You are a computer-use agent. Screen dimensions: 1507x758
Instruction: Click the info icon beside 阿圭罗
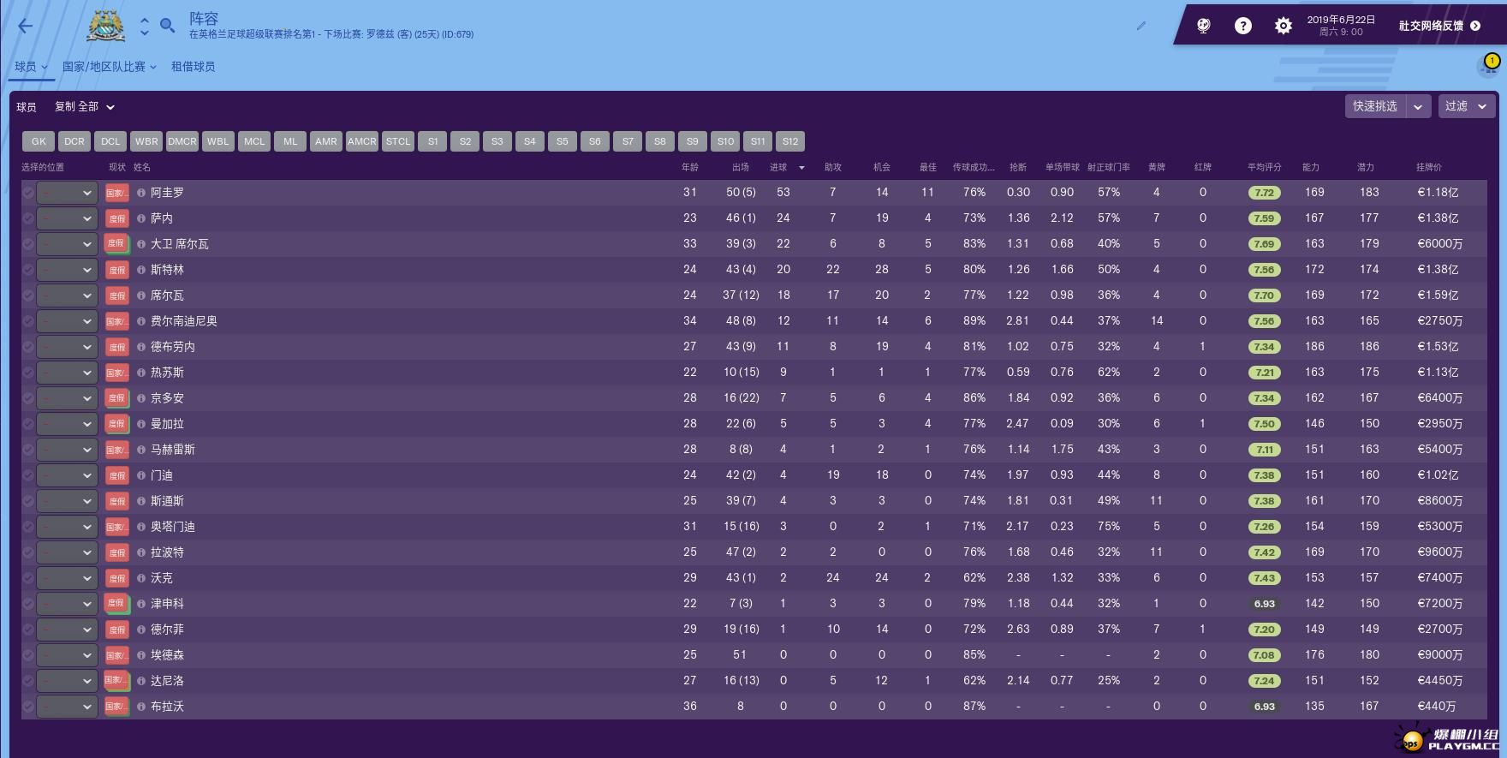[x=141, y=193]
